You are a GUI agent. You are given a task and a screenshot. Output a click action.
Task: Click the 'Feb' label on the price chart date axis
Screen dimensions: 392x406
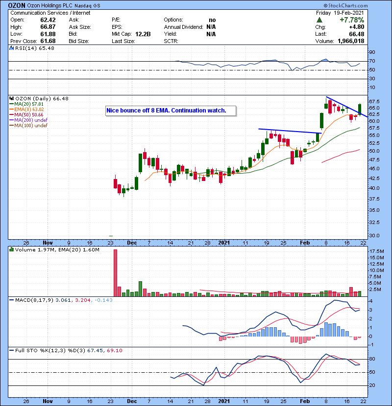click(x=305, y=243)
